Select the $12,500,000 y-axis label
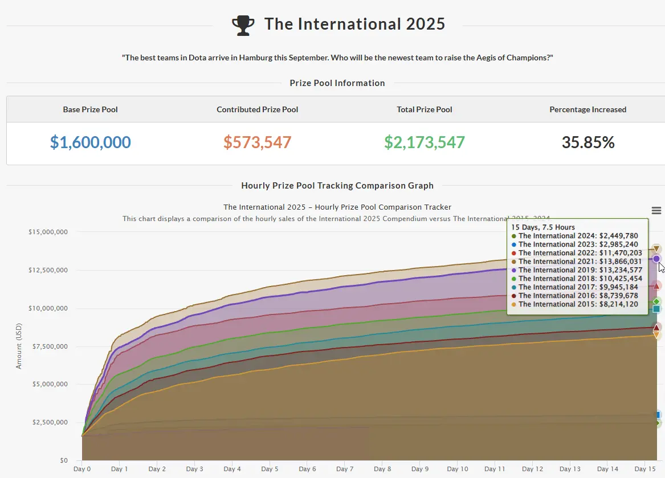Viewport: 665px width, 478px height. [x=48, y=270]
